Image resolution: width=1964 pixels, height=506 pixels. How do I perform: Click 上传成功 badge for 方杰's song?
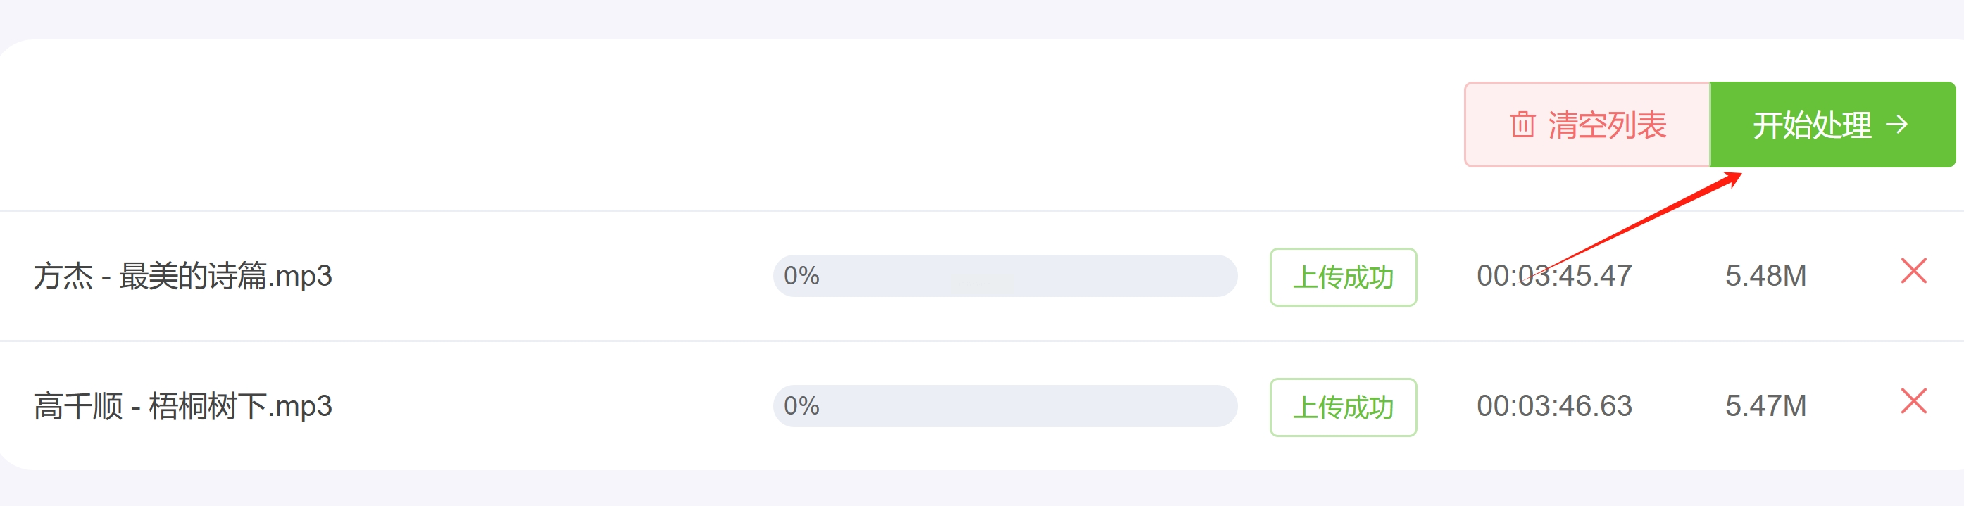[1343, 277]
